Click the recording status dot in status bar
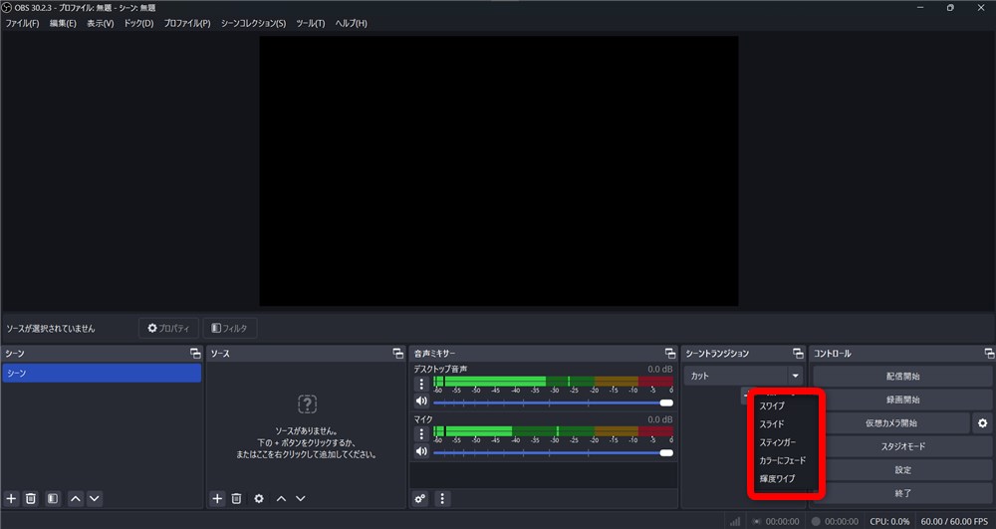996x529 pixels. (x=817, y=521)
